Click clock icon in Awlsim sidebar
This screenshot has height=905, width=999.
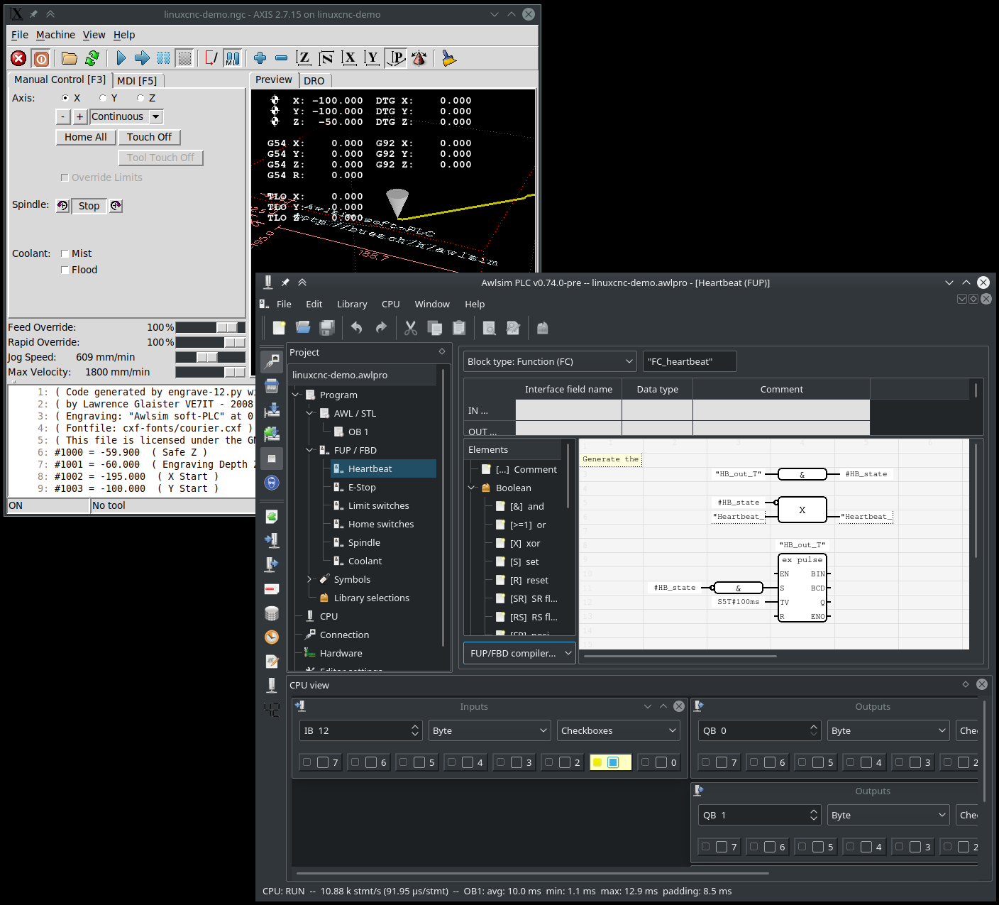point(272,637)
